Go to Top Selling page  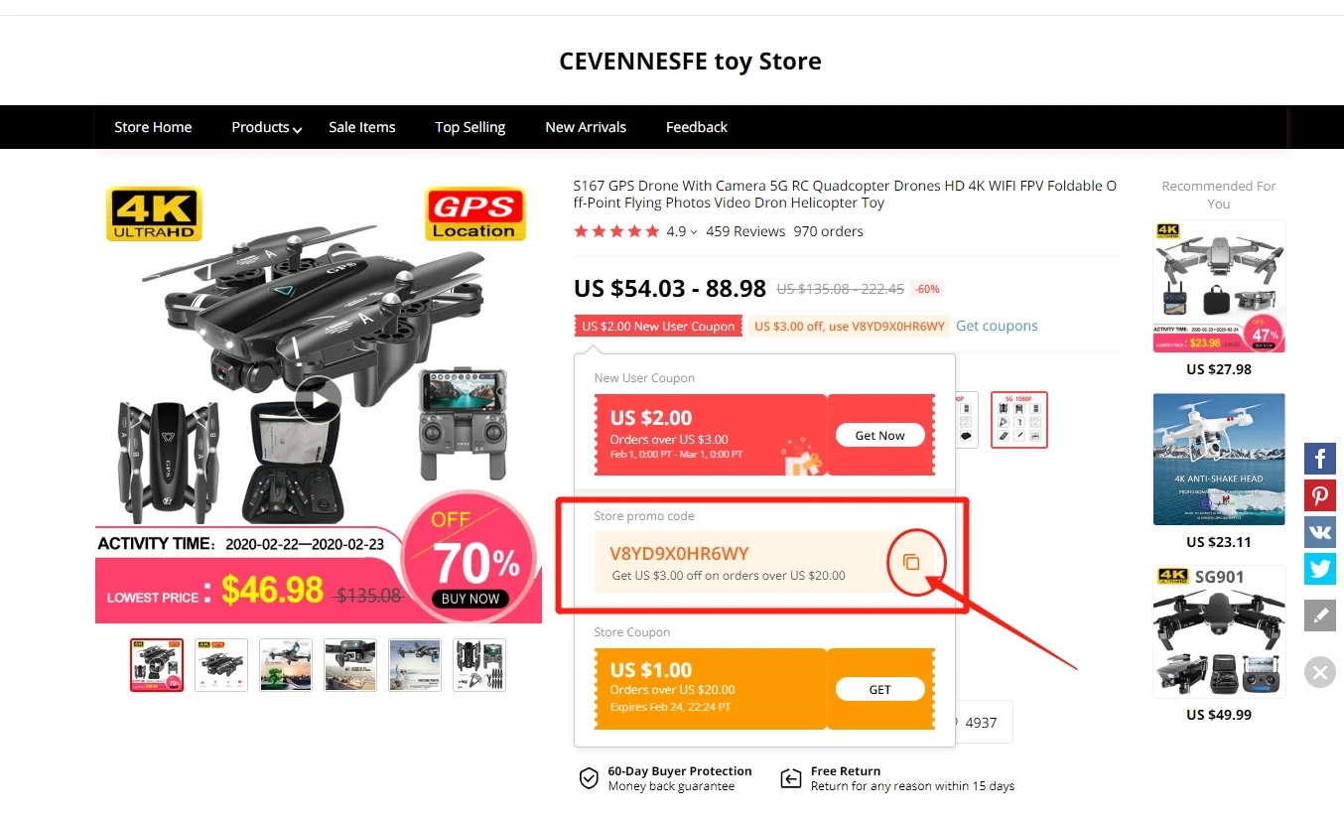coord(470,127)
